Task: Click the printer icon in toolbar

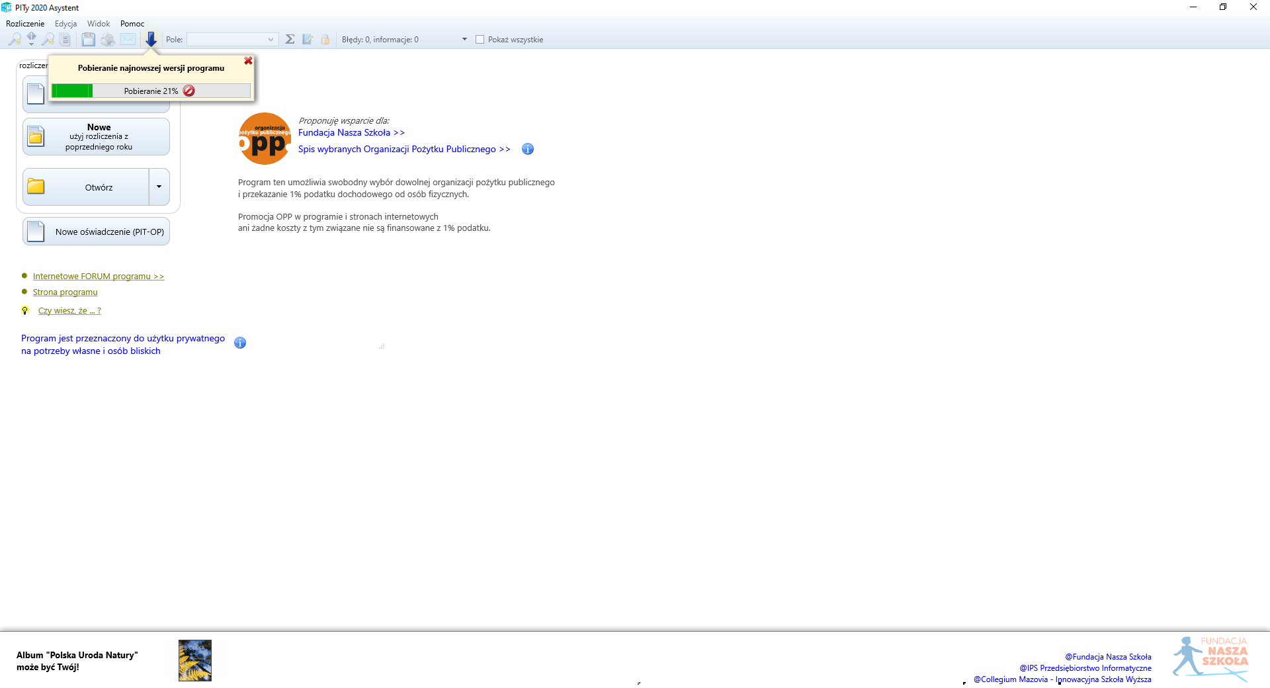Action: 108,40
